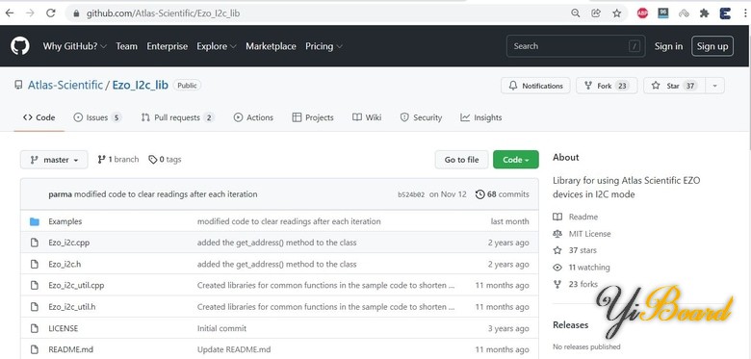Open the green Code dropdown button
The image size is (751, 359).
[x=516, y=160]
